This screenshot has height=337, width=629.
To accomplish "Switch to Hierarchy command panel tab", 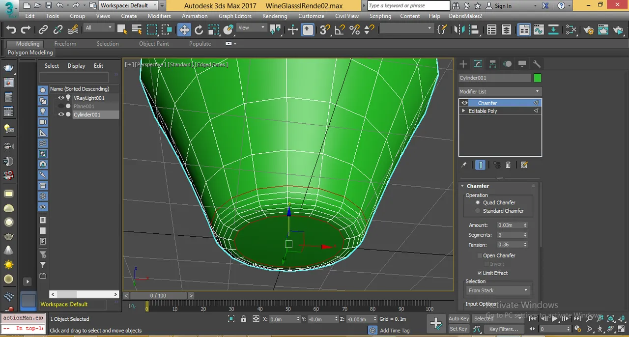I will pos(492,64).
